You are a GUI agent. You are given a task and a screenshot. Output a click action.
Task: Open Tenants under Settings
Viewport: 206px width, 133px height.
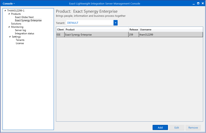pyautogui.click(x=20, y=40)
